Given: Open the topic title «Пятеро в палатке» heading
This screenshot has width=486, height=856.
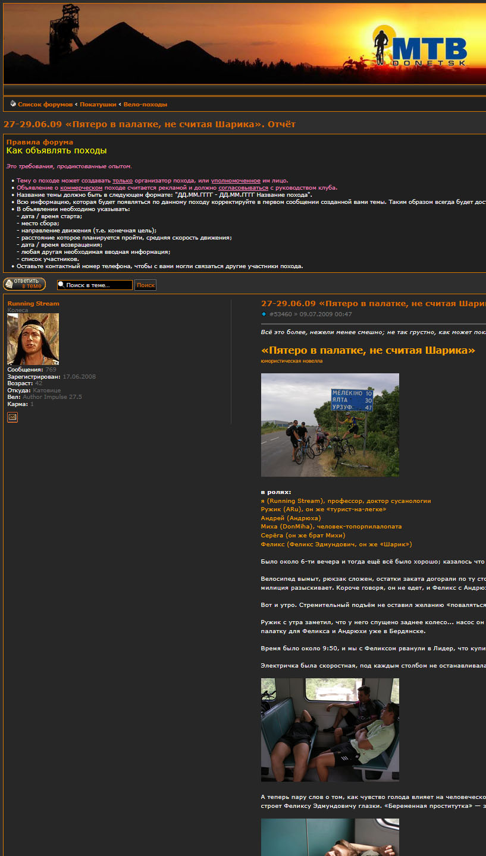Looking at the screenshot, I should click(x=149, y=124).
